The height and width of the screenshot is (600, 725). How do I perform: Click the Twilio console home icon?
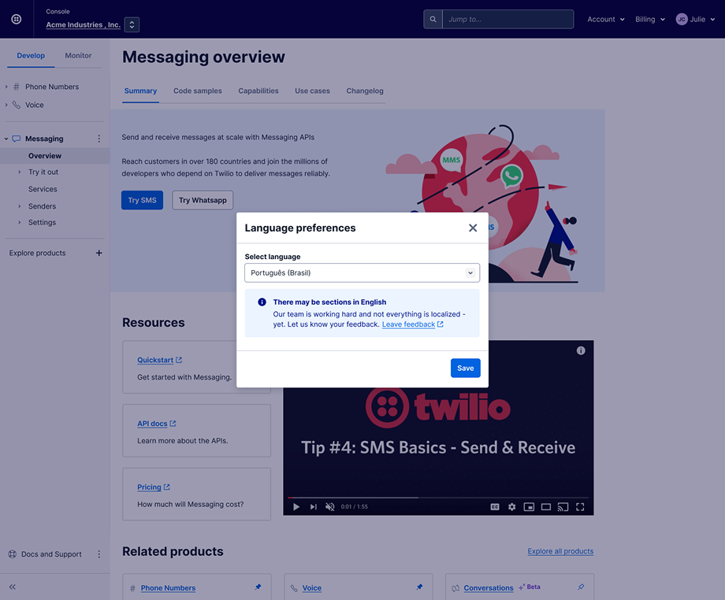pos(17,19)
